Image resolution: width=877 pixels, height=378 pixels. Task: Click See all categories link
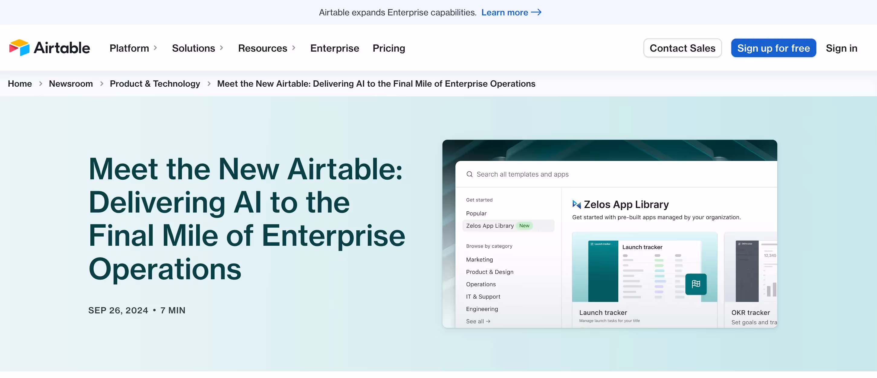pyautogui.click(x=478, y=321)
